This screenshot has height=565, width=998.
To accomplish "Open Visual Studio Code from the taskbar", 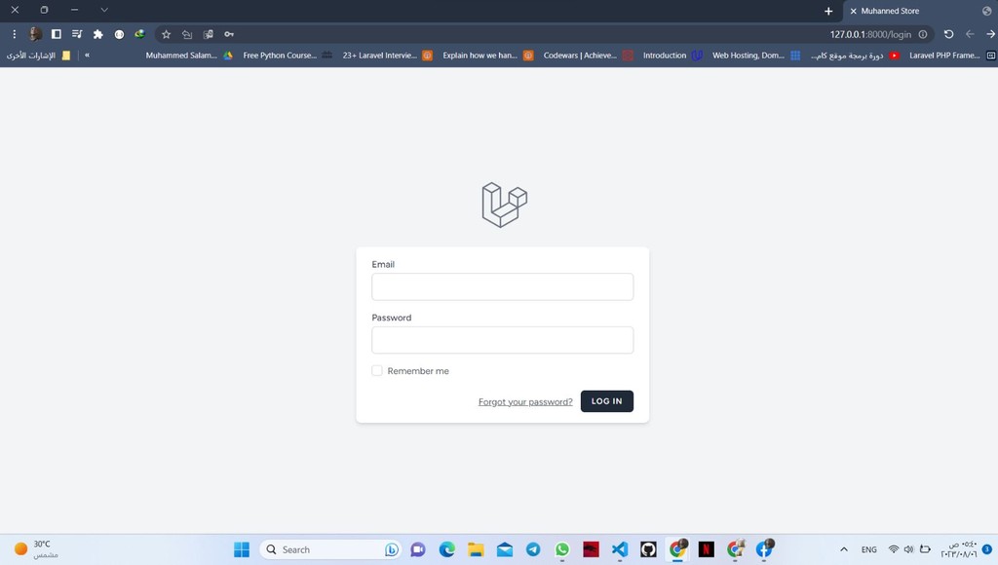I will 619,549.
